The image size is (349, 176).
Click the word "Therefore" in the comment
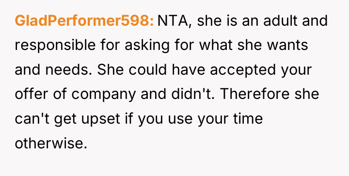pyautogui.click(x=255, y=95)
